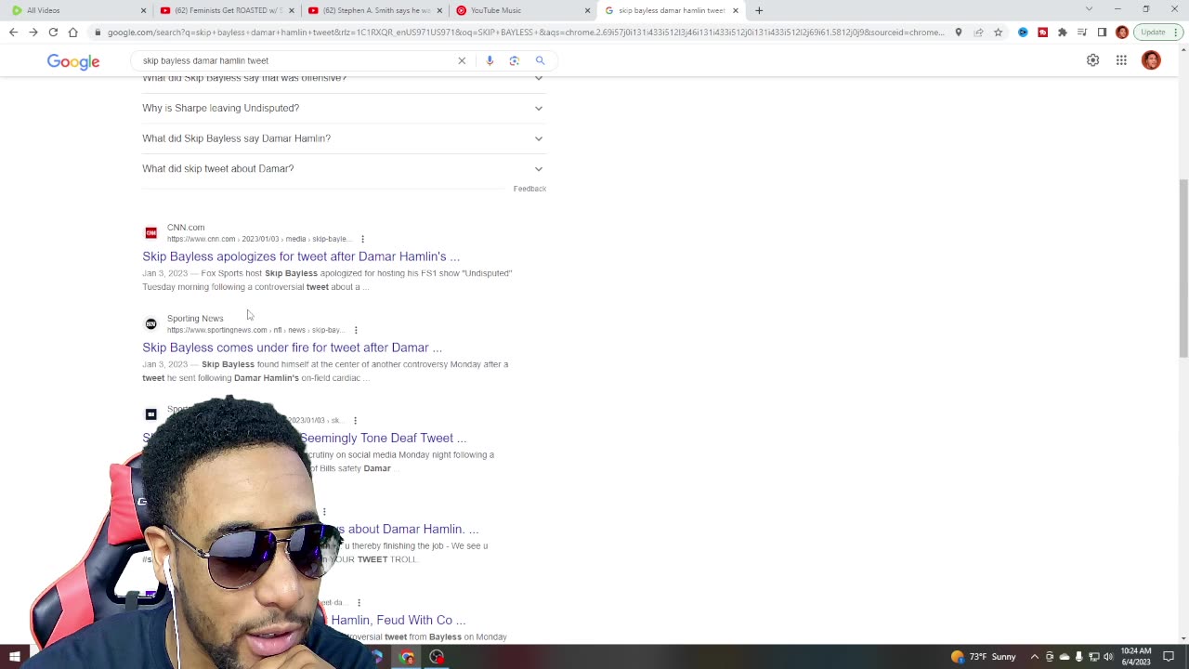Share this page from the address bar
This screenshot has height=669, width=1189.
(x=978, y=32)
